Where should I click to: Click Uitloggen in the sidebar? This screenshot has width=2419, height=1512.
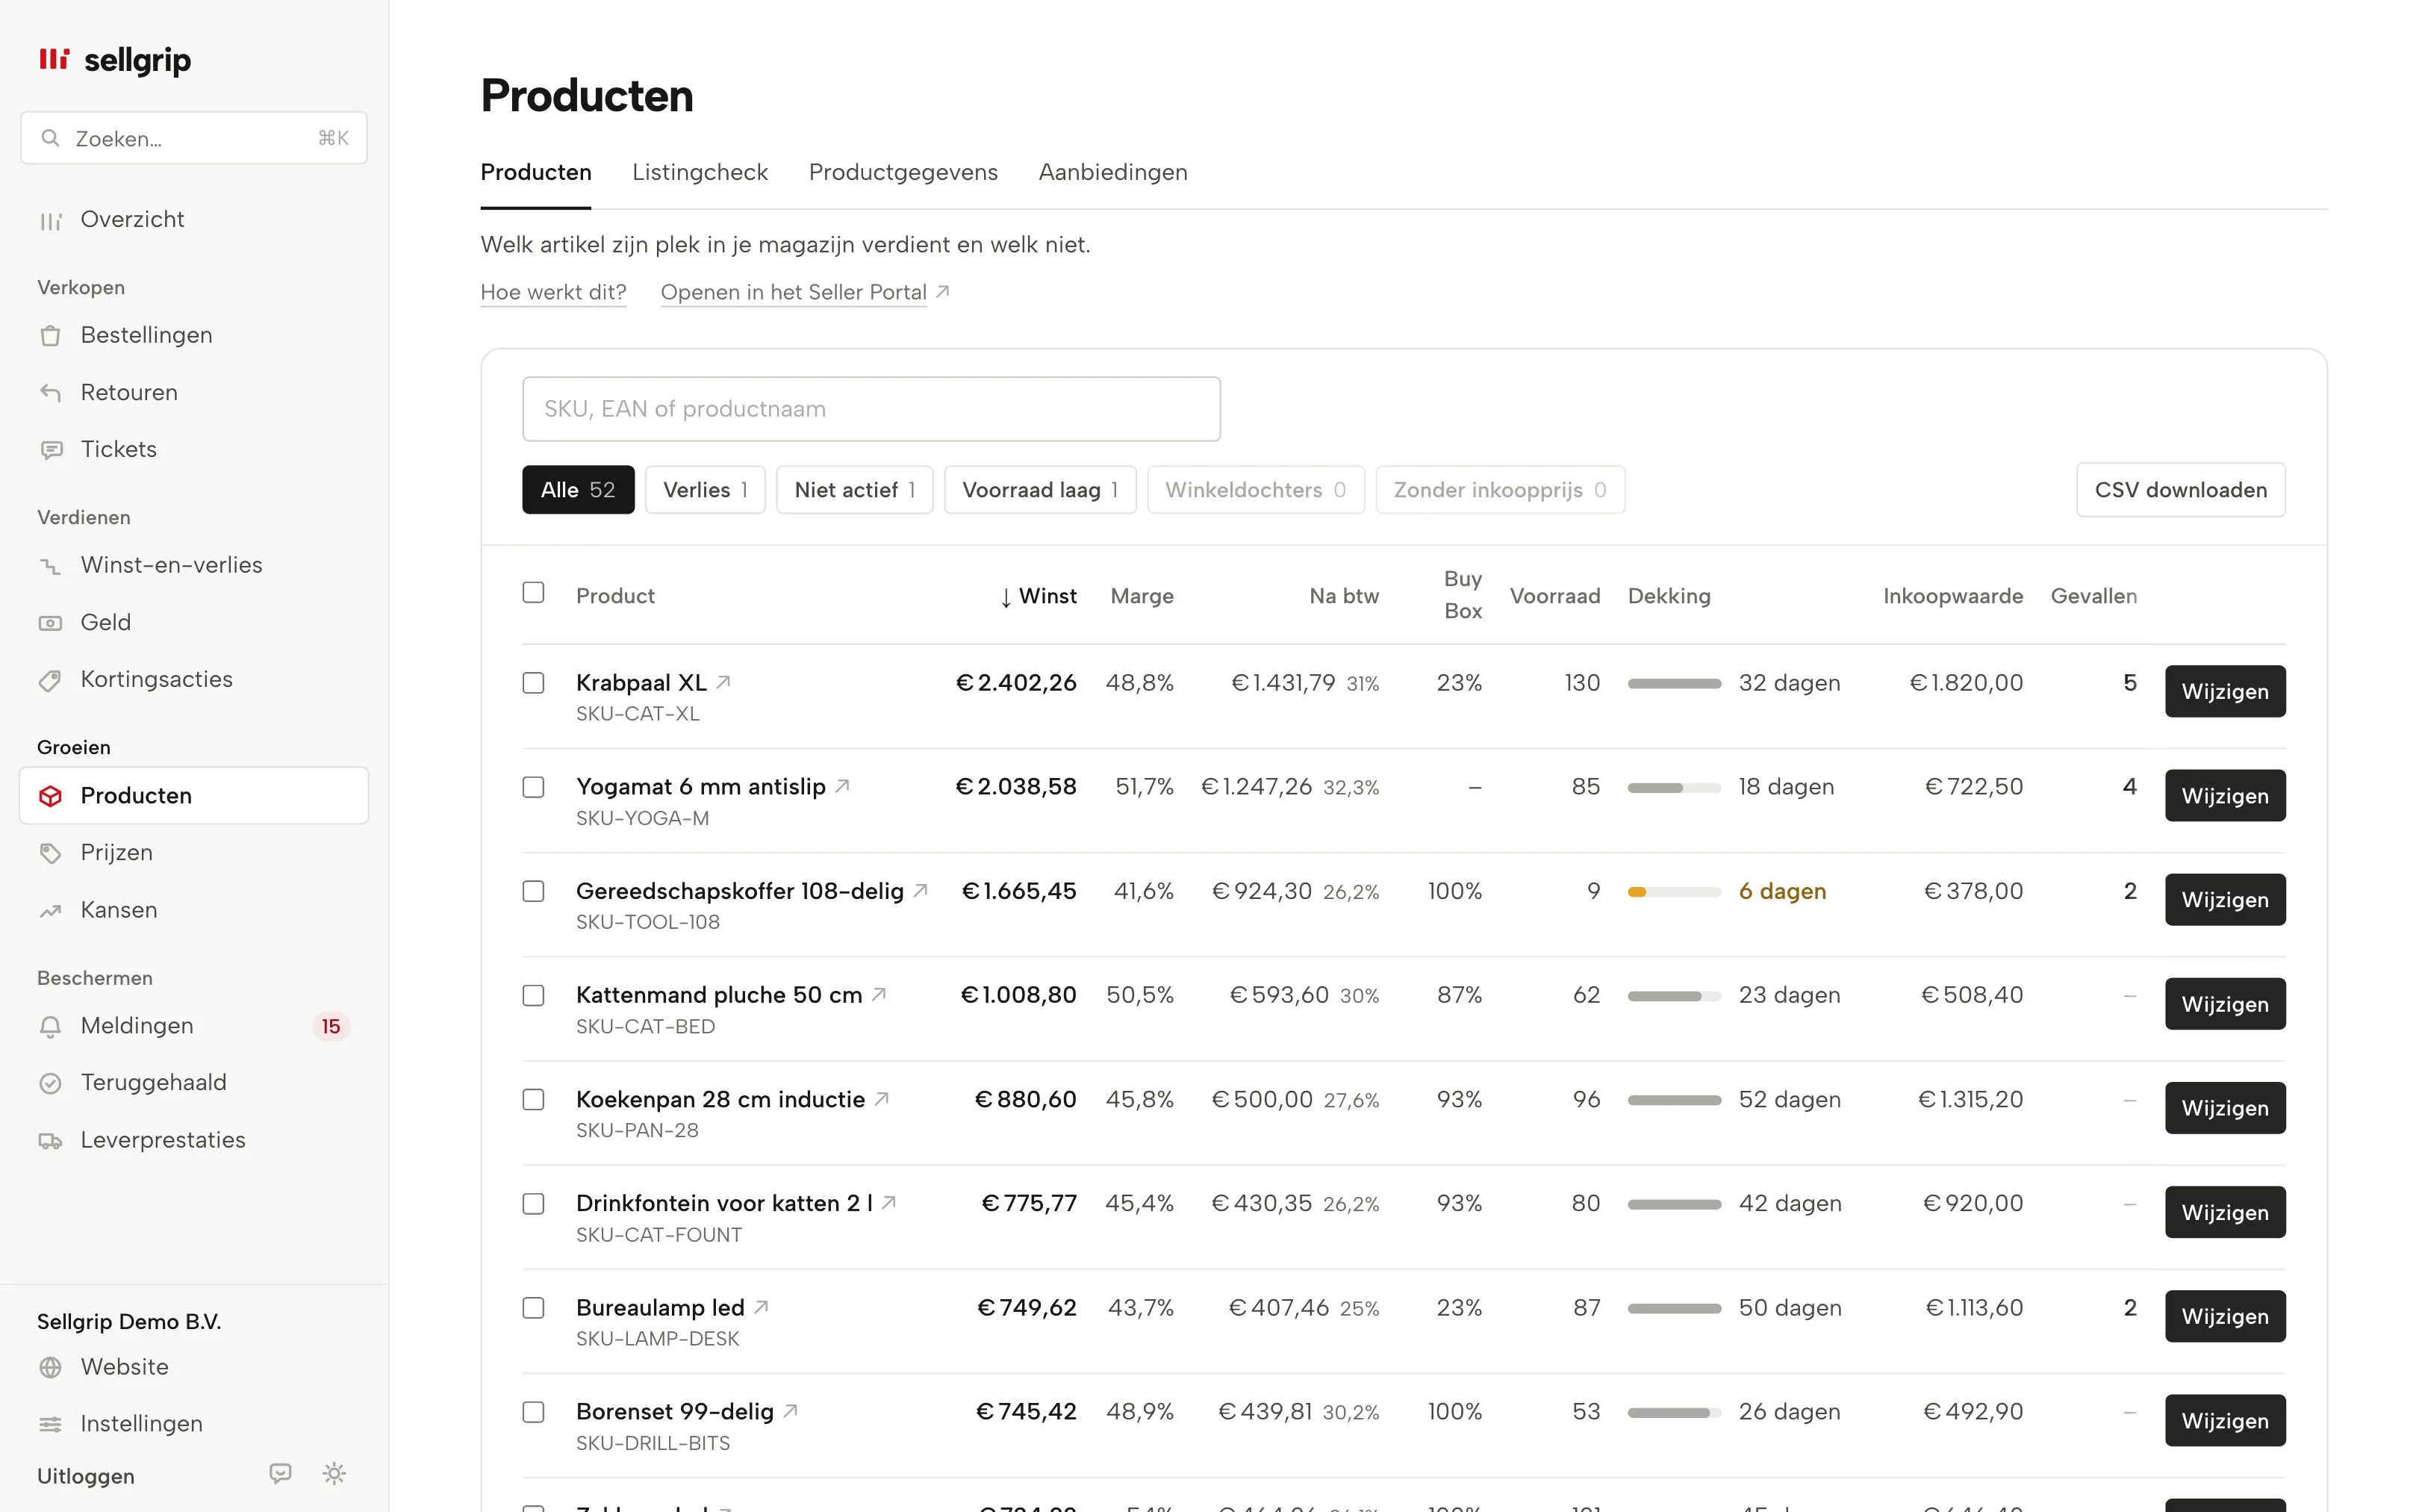coord(86,1476)
